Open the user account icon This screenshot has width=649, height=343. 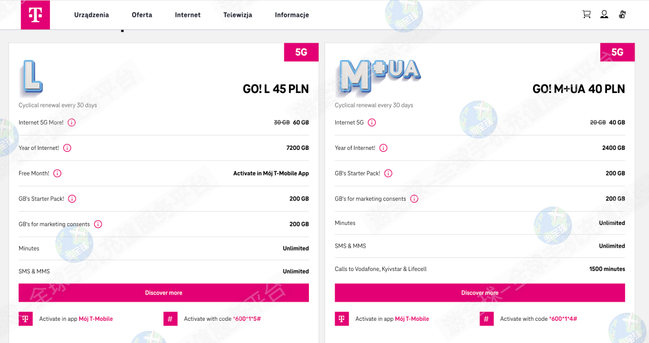tap(604, 14)
